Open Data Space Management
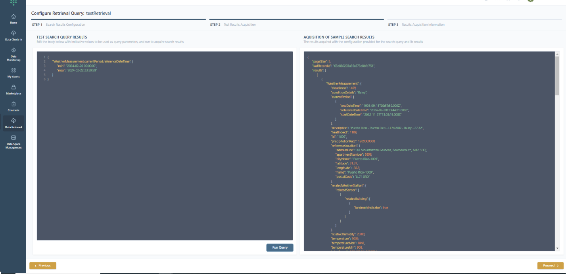Viewport: 566px width, 274px height. click(x=13, y=141)
